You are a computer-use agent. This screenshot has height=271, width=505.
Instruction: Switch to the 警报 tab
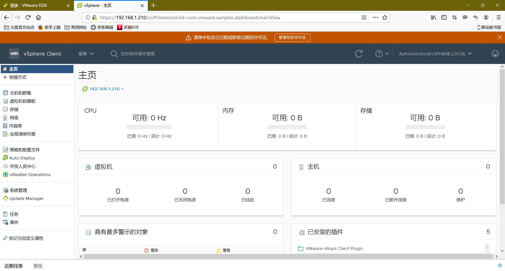coord(38,266)
